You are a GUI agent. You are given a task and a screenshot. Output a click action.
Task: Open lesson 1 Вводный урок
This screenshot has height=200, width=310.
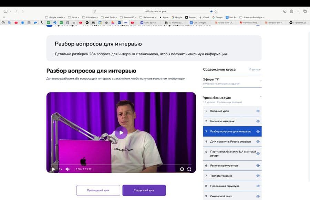[232, 111]
